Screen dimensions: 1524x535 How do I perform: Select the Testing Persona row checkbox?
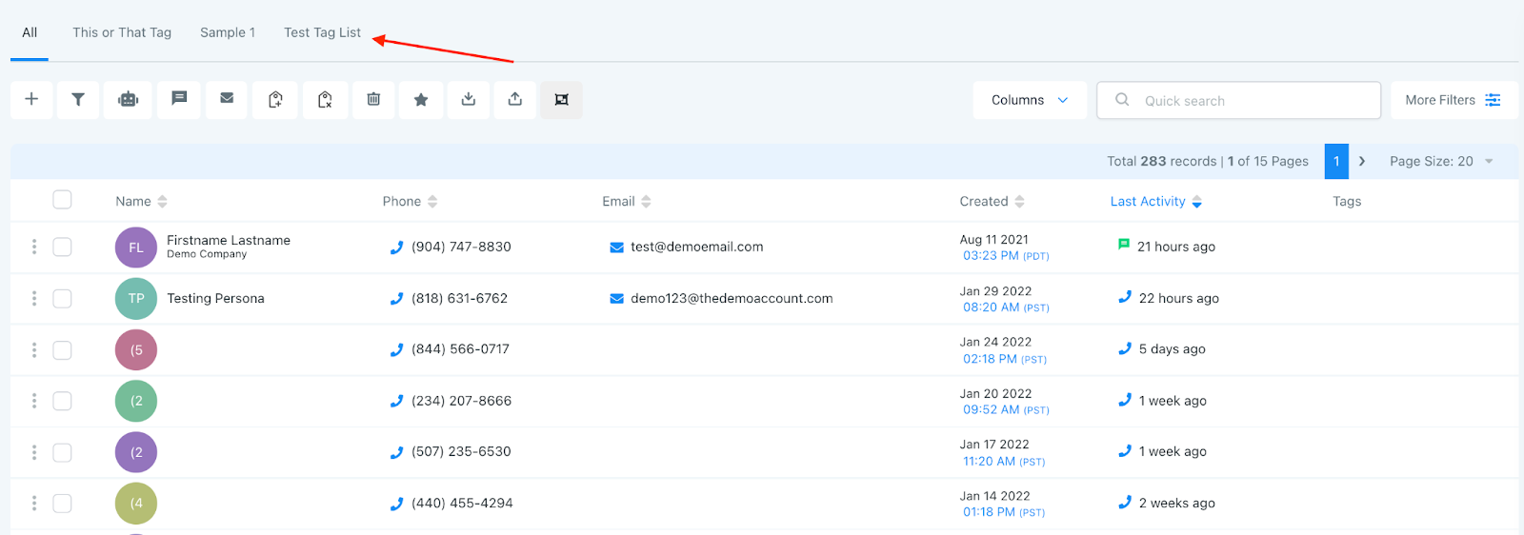(x=63, y=298)
